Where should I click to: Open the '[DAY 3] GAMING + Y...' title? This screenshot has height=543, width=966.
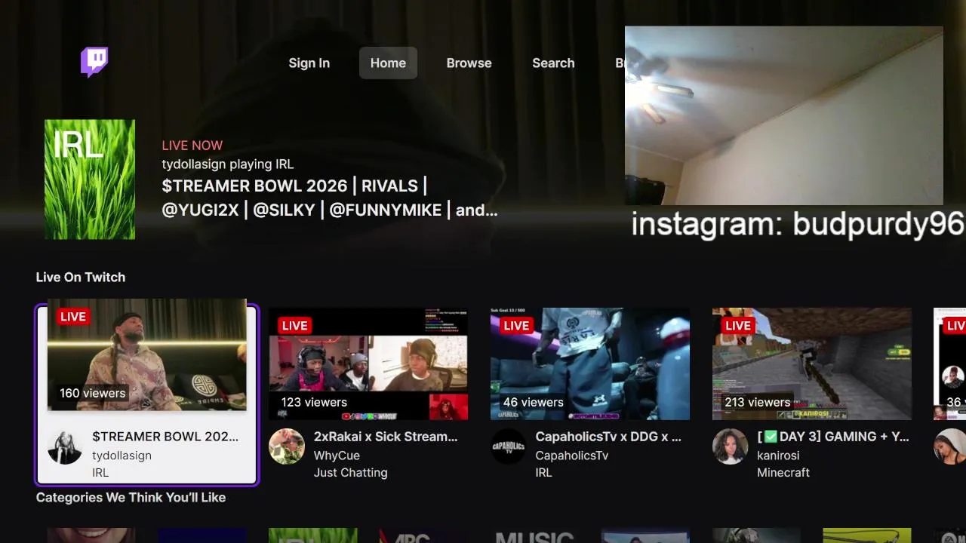[833, 437]
